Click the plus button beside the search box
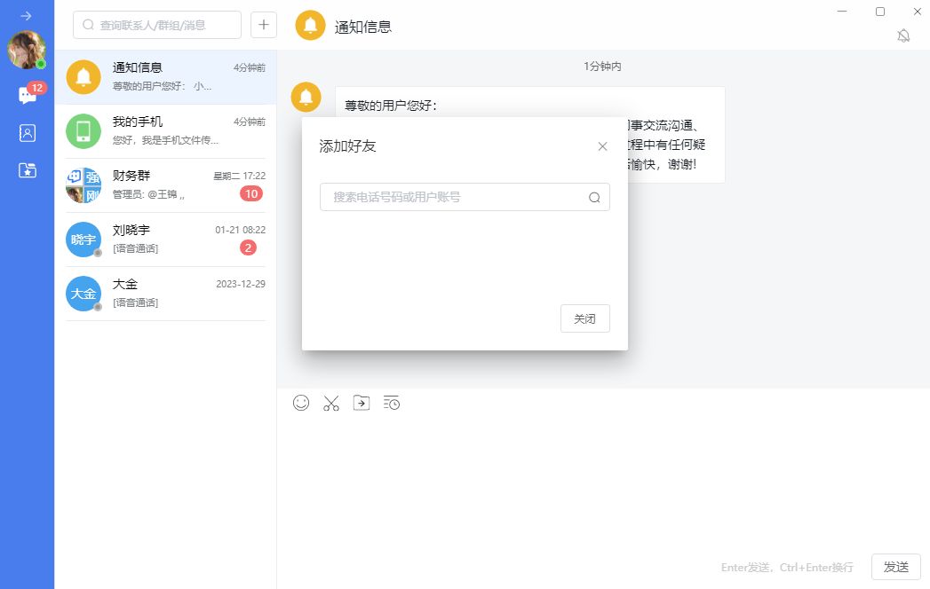930x589 pixels. [x=264, y=25]
